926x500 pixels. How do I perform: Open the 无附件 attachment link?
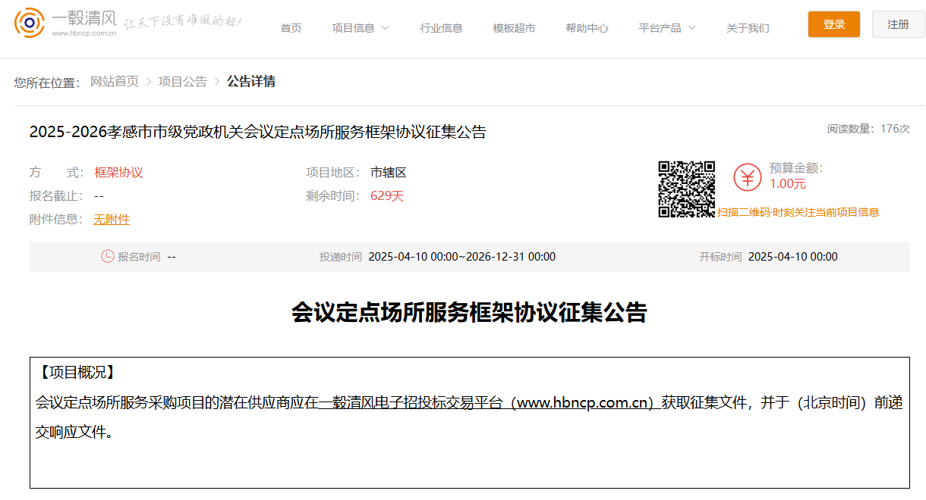pos(112,219)
